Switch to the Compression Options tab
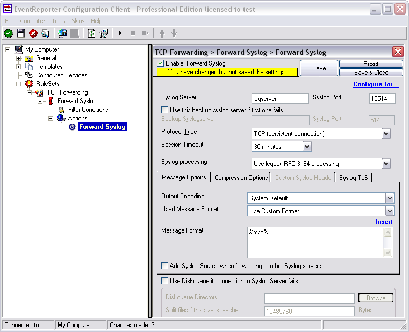The image size is (409, 332). pos(241,178)
